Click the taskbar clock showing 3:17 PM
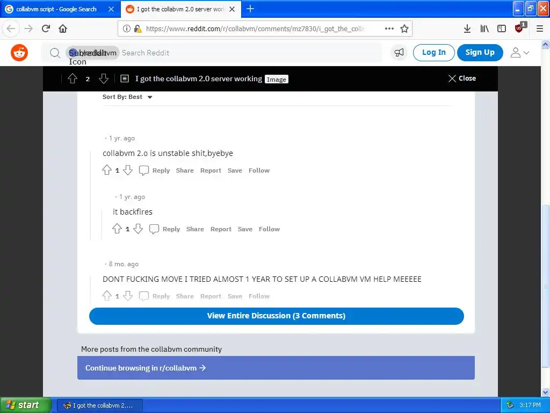Screen dimensions: 550x413 (x=530, y=405)
